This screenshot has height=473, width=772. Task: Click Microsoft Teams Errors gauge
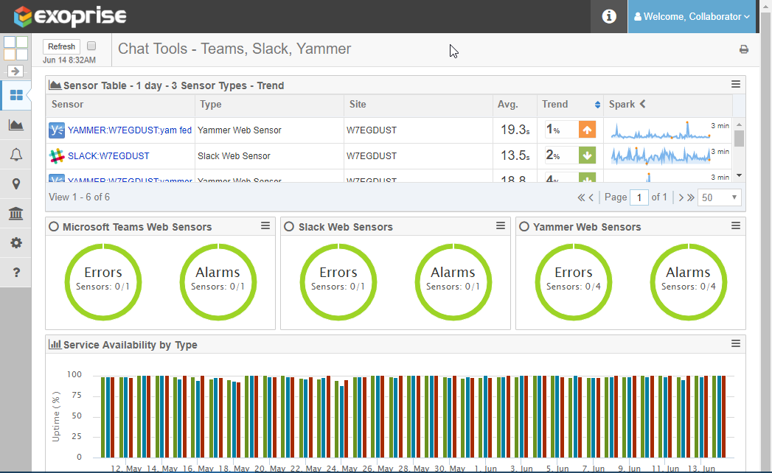(x=103, y=282)
